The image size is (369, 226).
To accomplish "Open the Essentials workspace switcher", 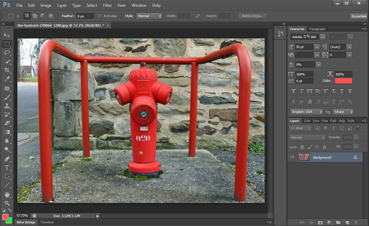I will 359,16.
